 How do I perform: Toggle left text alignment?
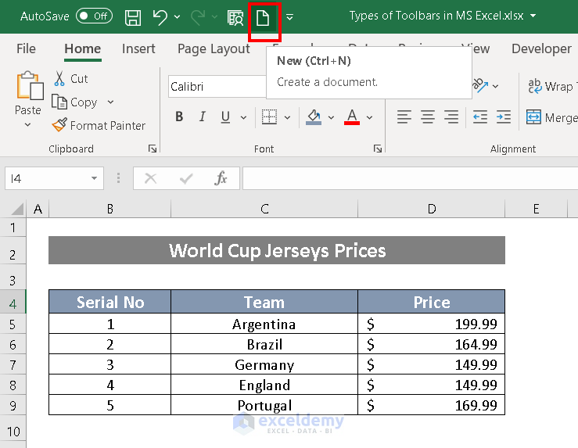pyautogui.click(x=404, y=117)
